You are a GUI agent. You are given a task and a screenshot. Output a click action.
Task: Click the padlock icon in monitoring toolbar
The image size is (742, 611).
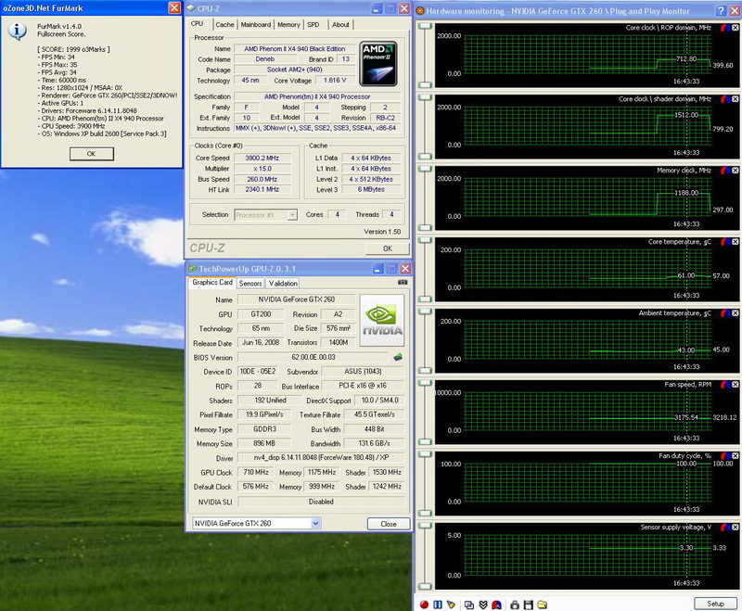(x=513, y=605)
